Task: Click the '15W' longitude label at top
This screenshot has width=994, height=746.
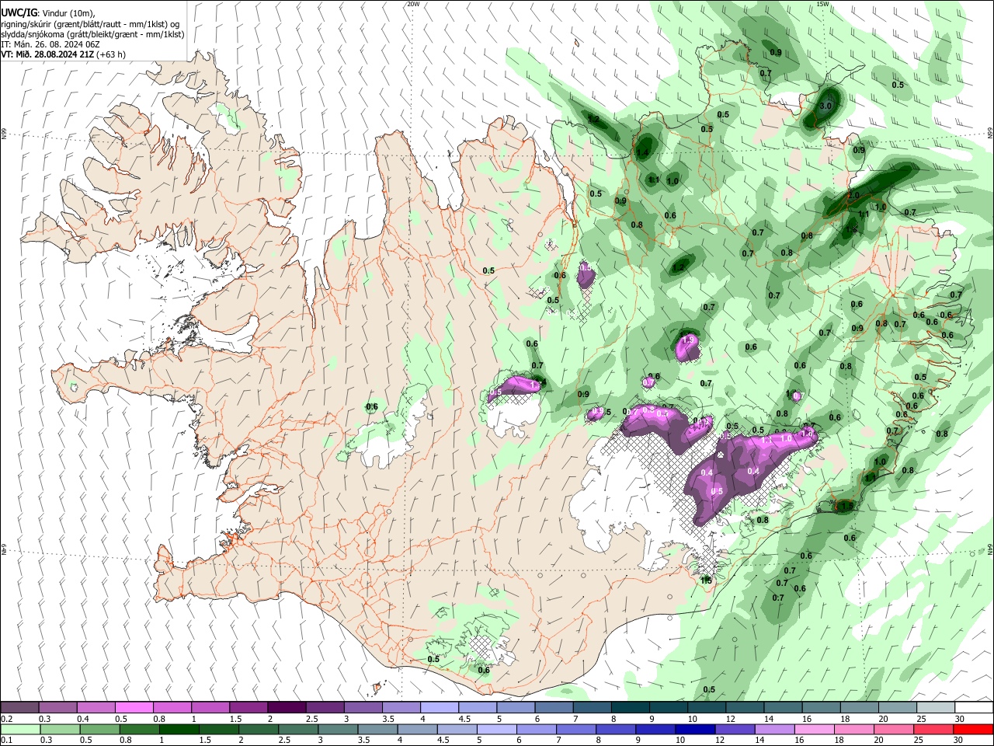Action: point(823,4)
